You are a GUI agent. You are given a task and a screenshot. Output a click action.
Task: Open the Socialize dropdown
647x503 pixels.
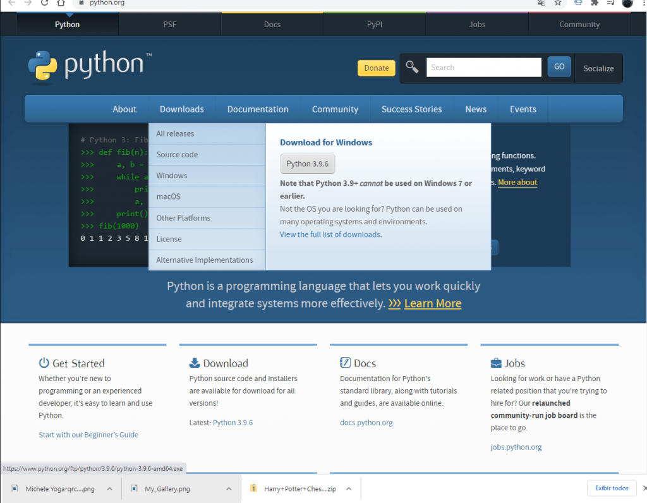pos(598,68)
